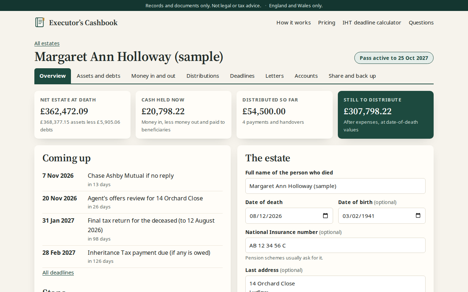The image size is (468, 292).
Task: Open the IHT deadline calculator
Action: (372, 23)
